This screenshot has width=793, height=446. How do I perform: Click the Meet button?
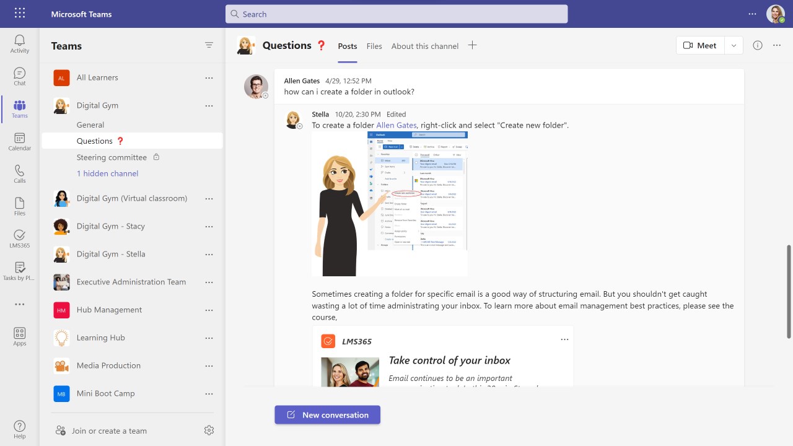pos(701,45)
